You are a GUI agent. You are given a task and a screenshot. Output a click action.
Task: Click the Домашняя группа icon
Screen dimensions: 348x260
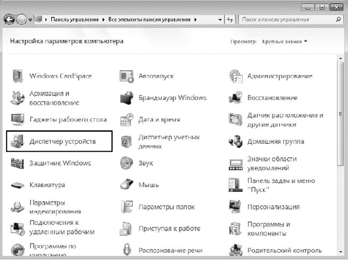tap(235, 141)
